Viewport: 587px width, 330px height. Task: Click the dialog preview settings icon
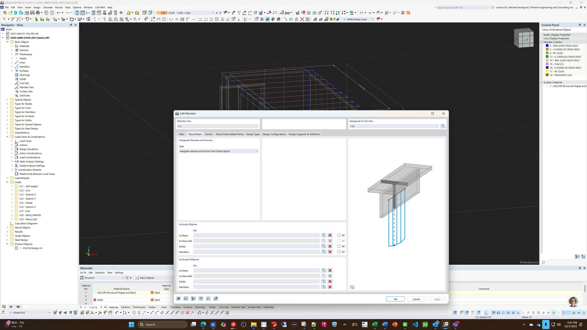(x=352, y=287)
